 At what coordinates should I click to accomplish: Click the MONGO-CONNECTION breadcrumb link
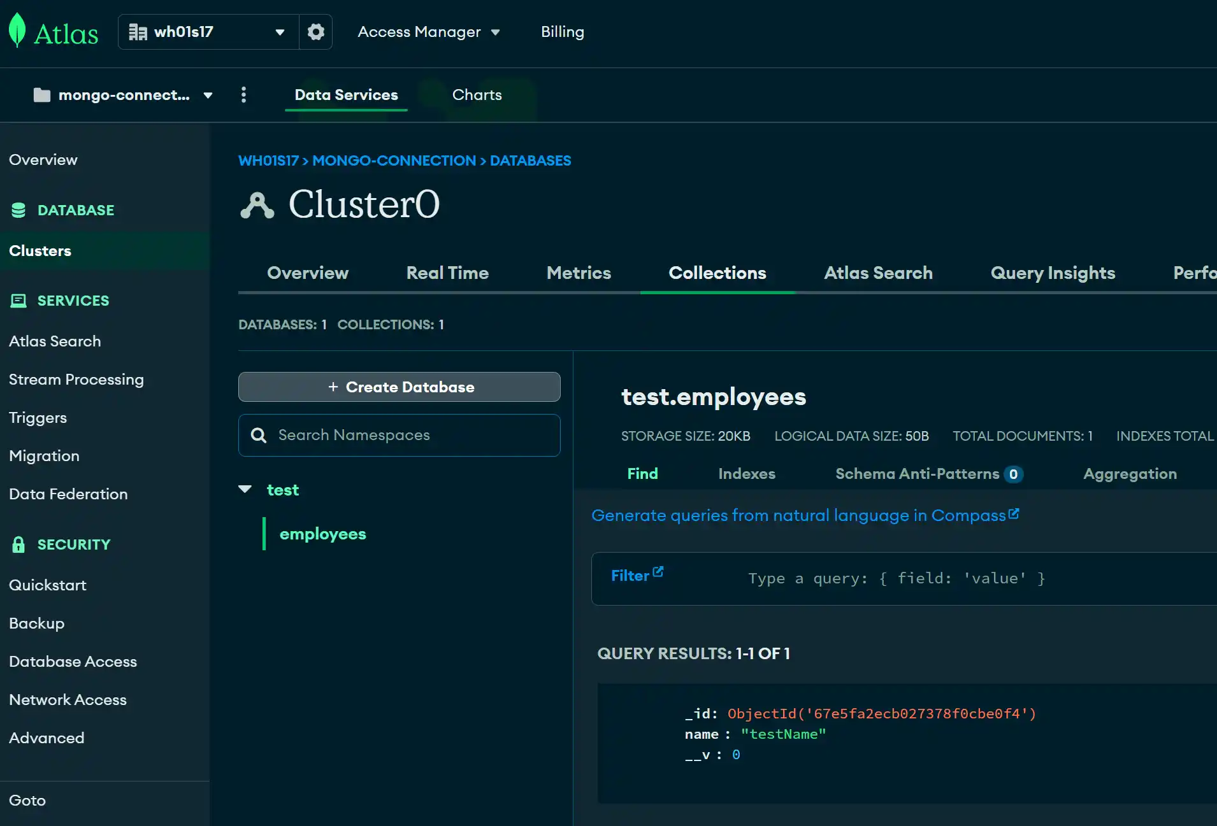[x=394, y=160]
